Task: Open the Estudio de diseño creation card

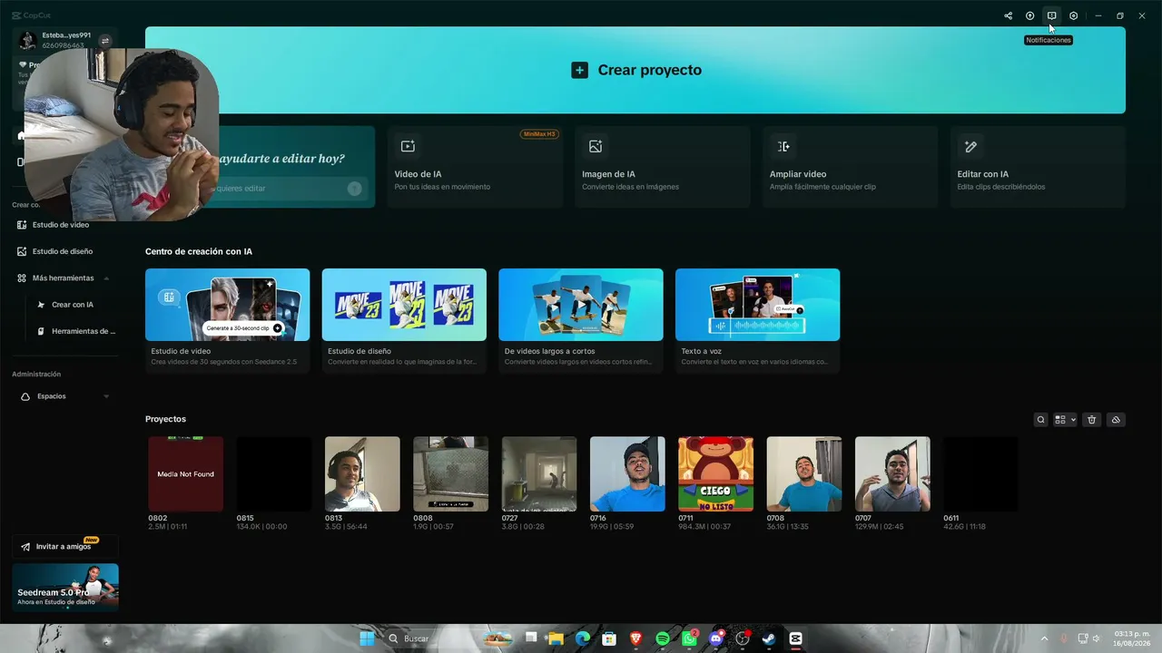Action: click(x=404, y=320)
